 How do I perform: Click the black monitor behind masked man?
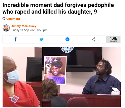click(34, 69)
